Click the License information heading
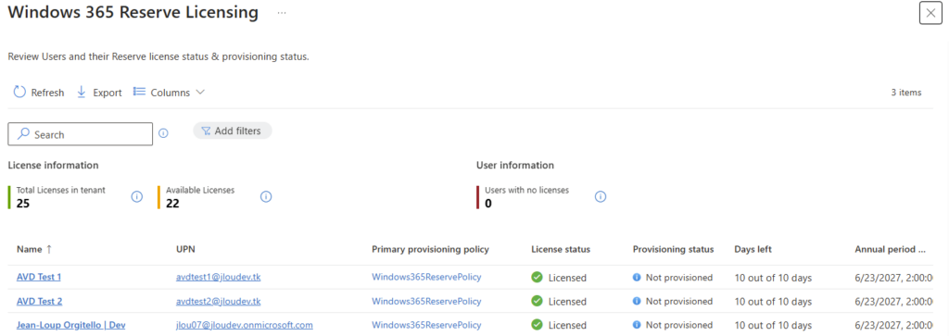 pyautogui.click(x=53, y=165)
